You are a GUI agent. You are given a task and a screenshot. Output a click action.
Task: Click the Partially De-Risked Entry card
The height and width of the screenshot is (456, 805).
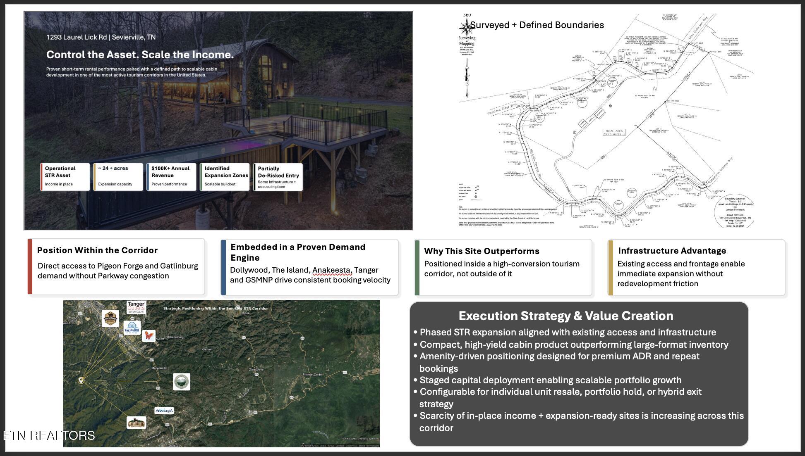tap(278, 177)
